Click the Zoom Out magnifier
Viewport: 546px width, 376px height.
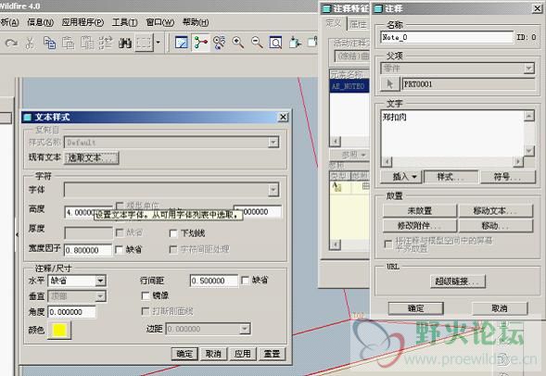coord(257,43)
